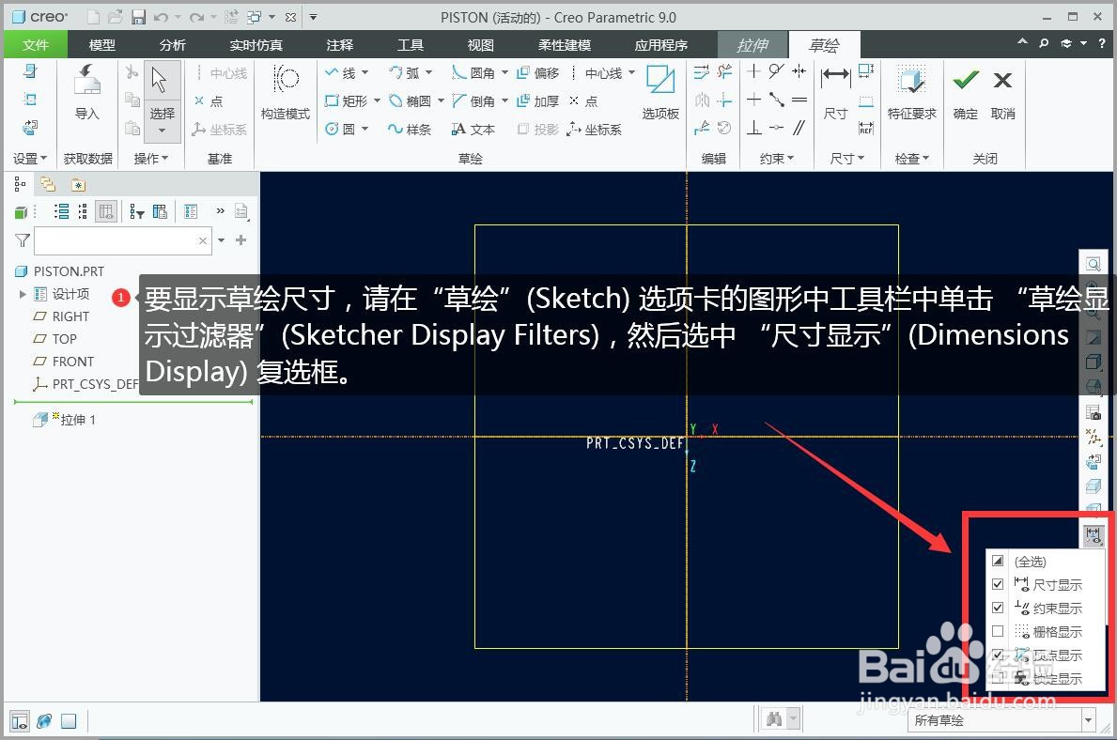Open the Arc (弧) dropdown arrow
This screenshot has width=1117, height=740.
[428, 72]
